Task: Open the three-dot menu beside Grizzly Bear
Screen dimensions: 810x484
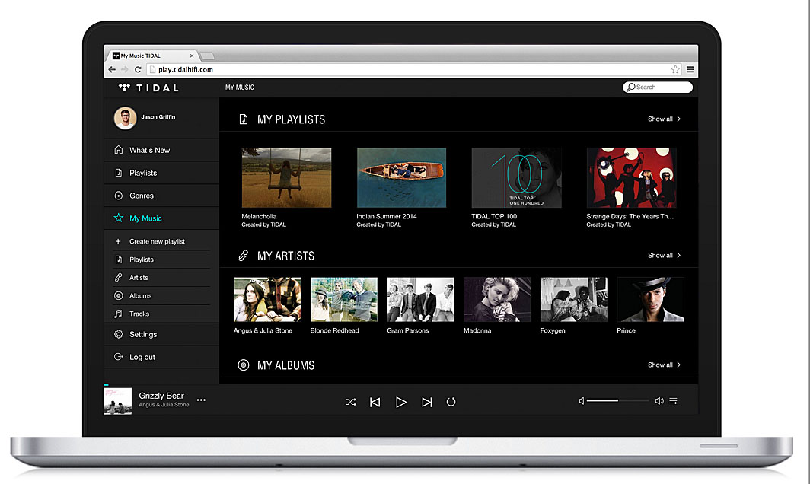Action: click(201, 400)
